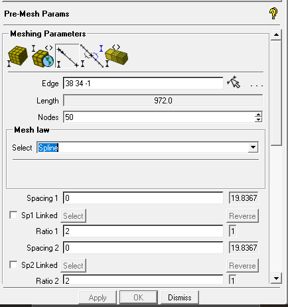Screen dimensions: 288x307
Task: Open the yellow question mark help icon
Action: [273, 13]
